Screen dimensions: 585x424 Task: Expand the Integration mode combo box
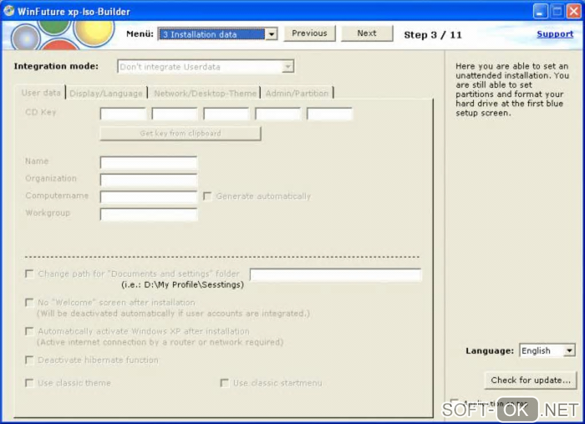pyautogui.click(x=205, y=67)
